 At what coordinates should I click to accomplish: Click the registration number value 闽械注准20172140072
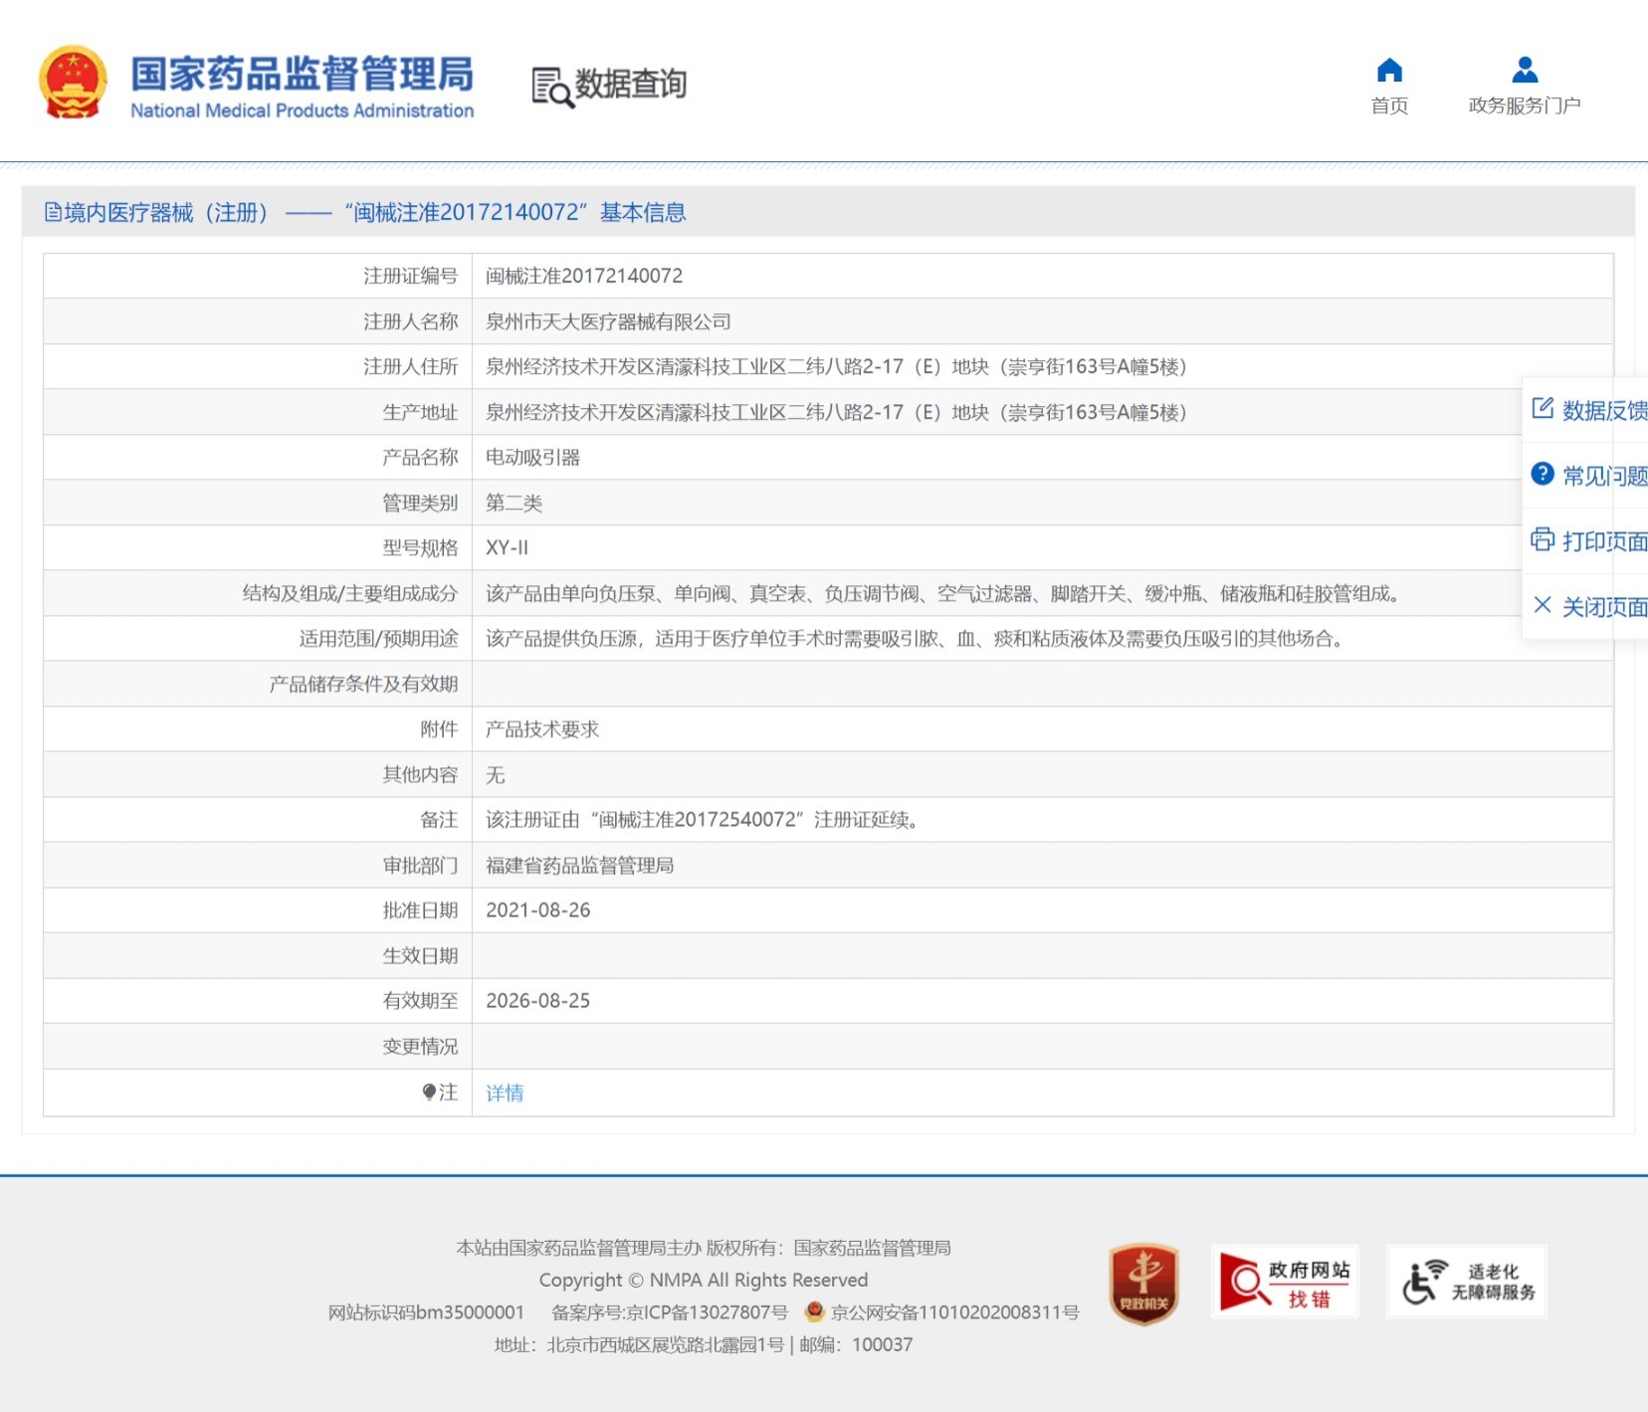tap(584, 276)
